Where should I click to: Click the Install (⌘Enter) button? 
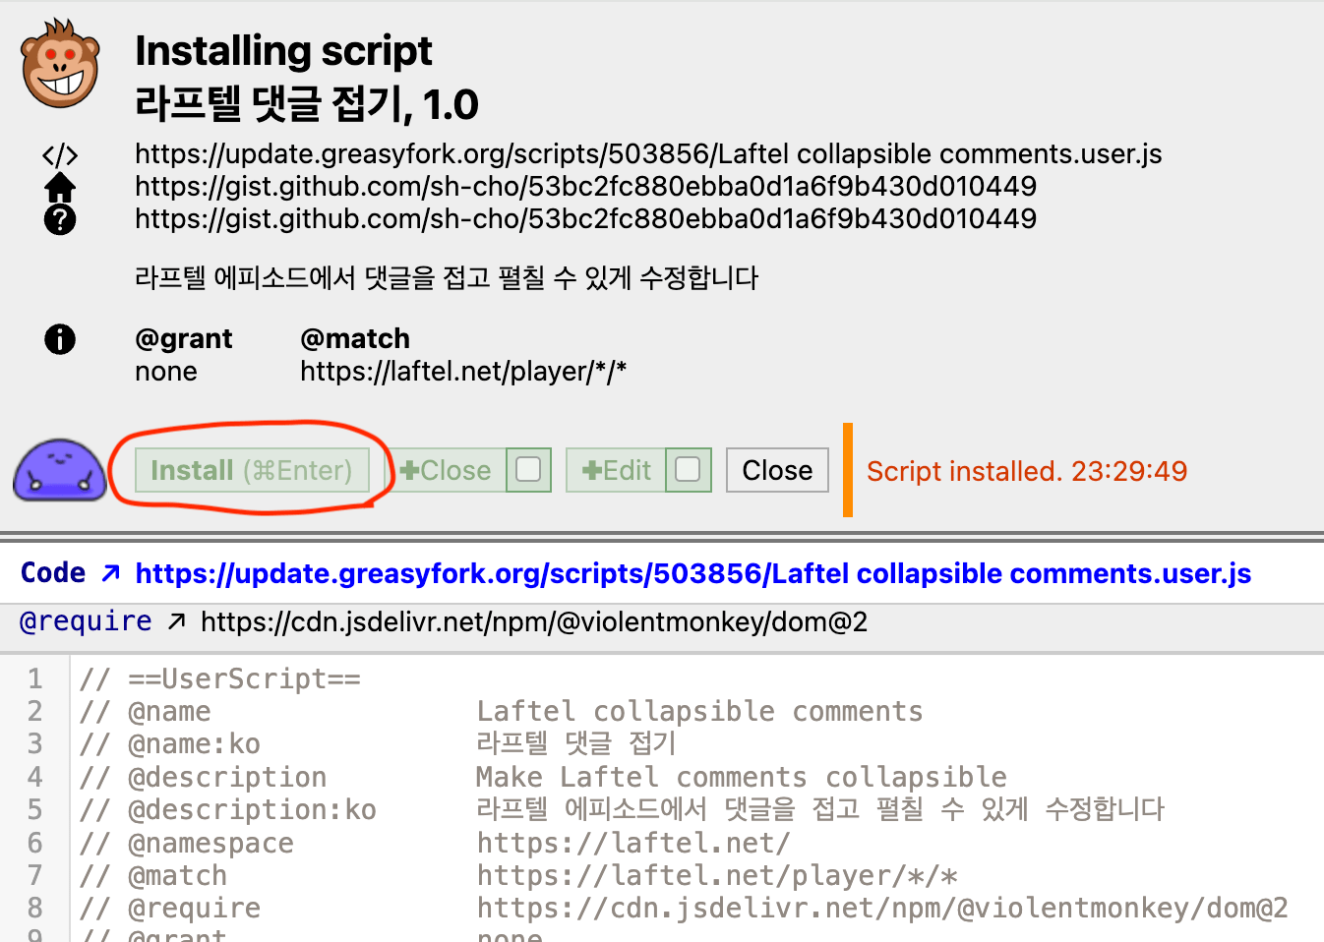[x=252, y=470]
